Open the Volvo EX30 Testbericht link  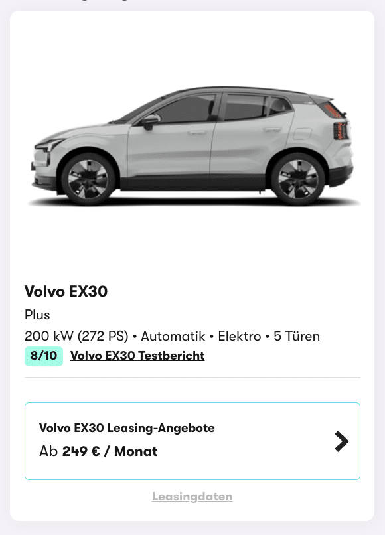coord(137,356)
